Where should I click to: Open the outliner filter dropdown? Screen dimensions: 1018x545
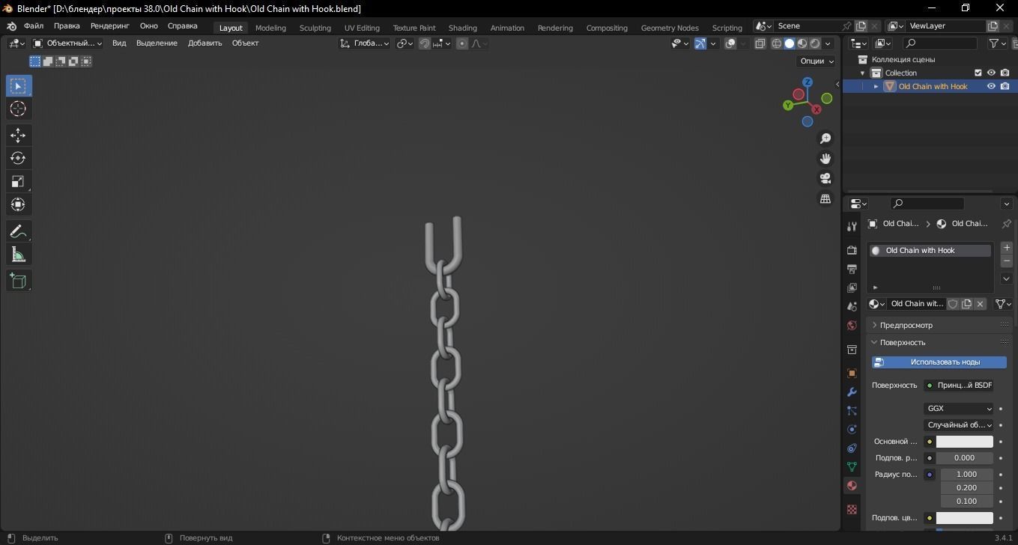[998, 43]
